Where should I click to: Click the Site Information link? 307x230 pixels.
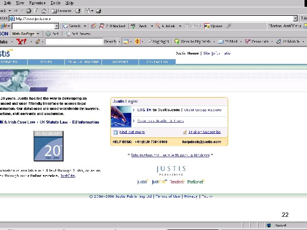[217, 53]
